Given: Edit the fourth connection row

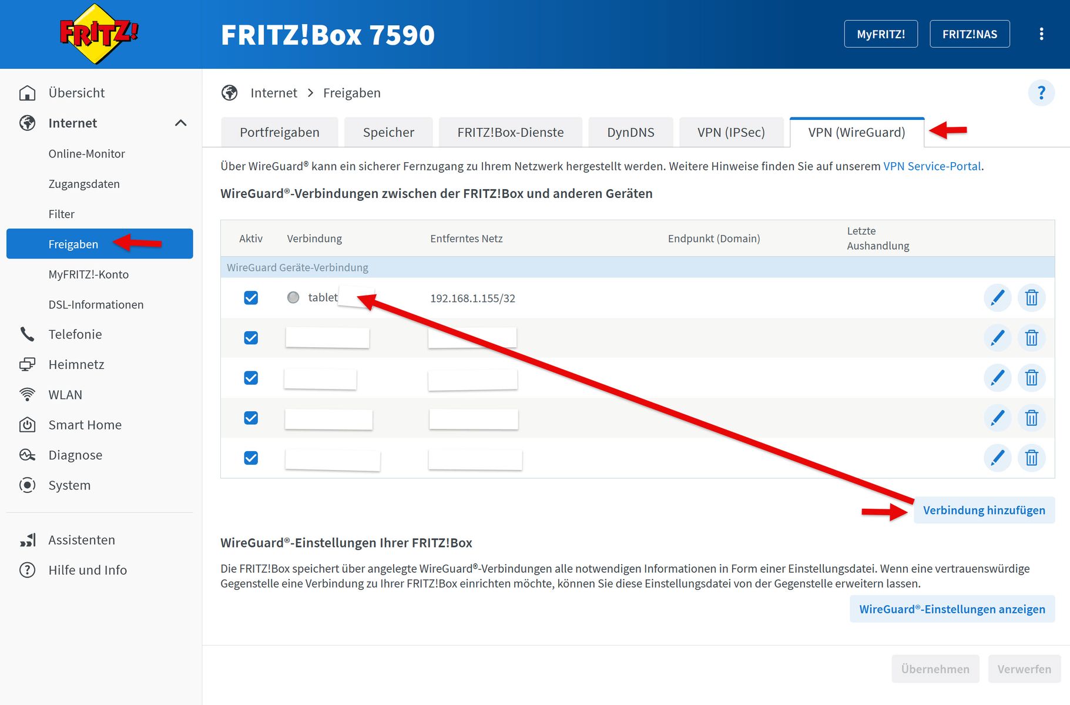Looking at the screenshot, I should 997,418.
